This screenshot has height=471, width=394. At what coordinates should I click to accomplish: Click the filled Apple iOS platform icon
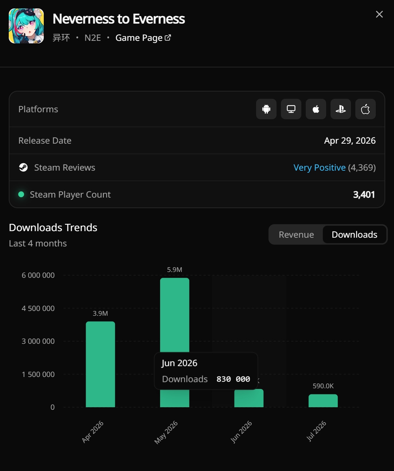[316, 109]
